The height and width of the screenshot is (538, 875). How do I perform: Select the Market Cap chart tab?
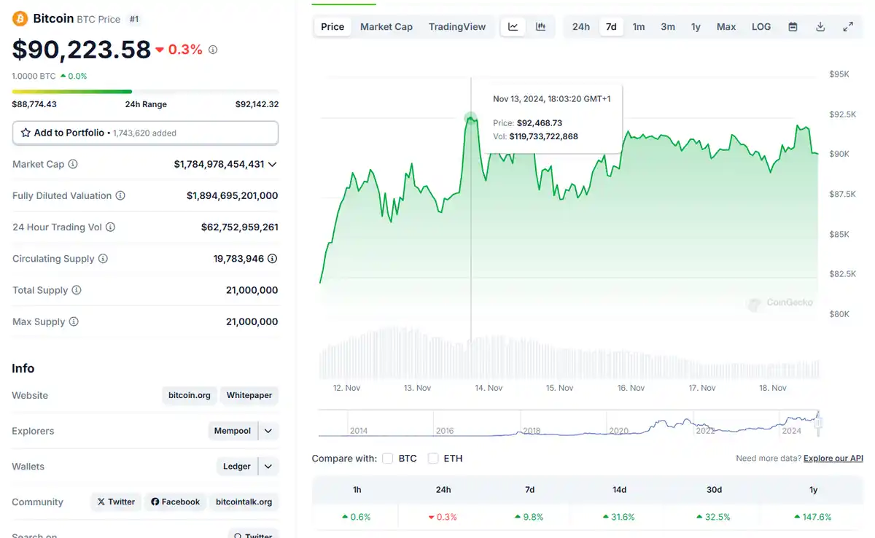click(386, 27)
